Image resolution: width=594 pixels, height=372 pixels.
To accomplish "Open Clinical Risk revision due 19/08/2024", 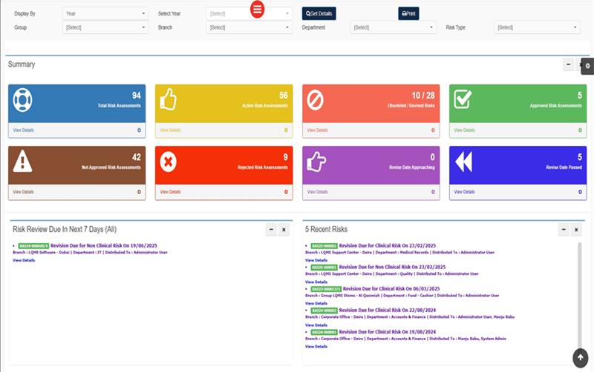I will click(x=387, y=332).
